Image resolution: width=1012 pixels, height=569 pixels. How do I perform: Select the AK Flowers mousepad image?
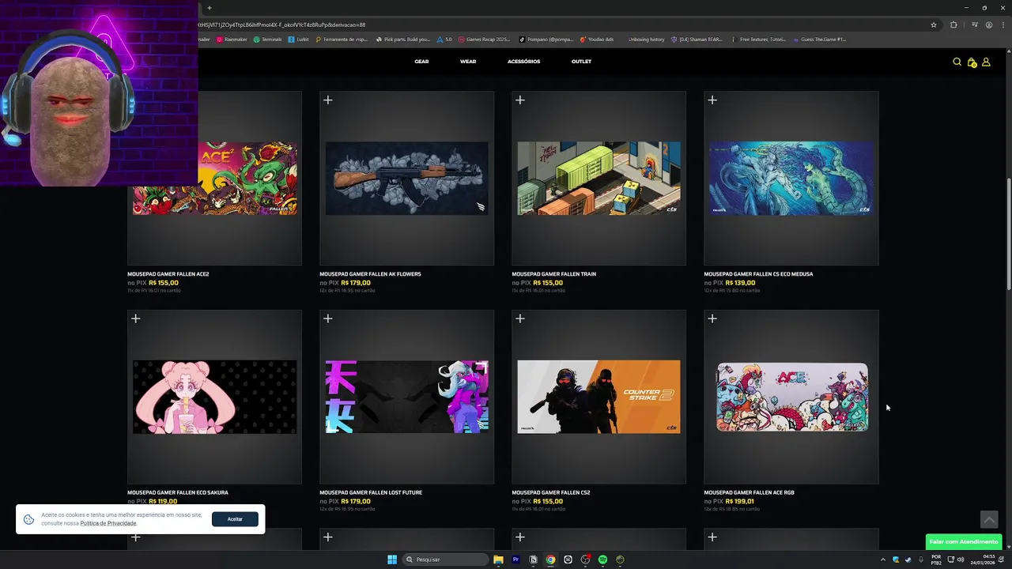pos(406,179)
